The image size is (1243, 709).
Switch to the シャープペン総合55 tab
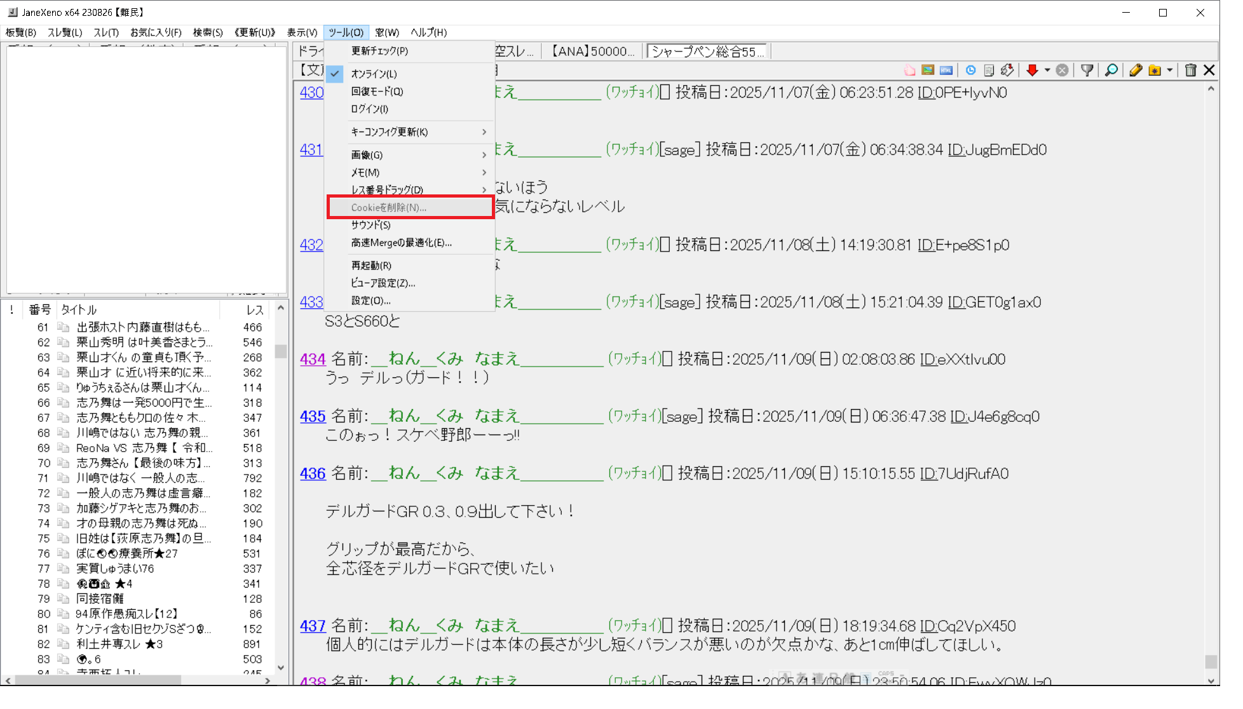[x=705, y=51]
